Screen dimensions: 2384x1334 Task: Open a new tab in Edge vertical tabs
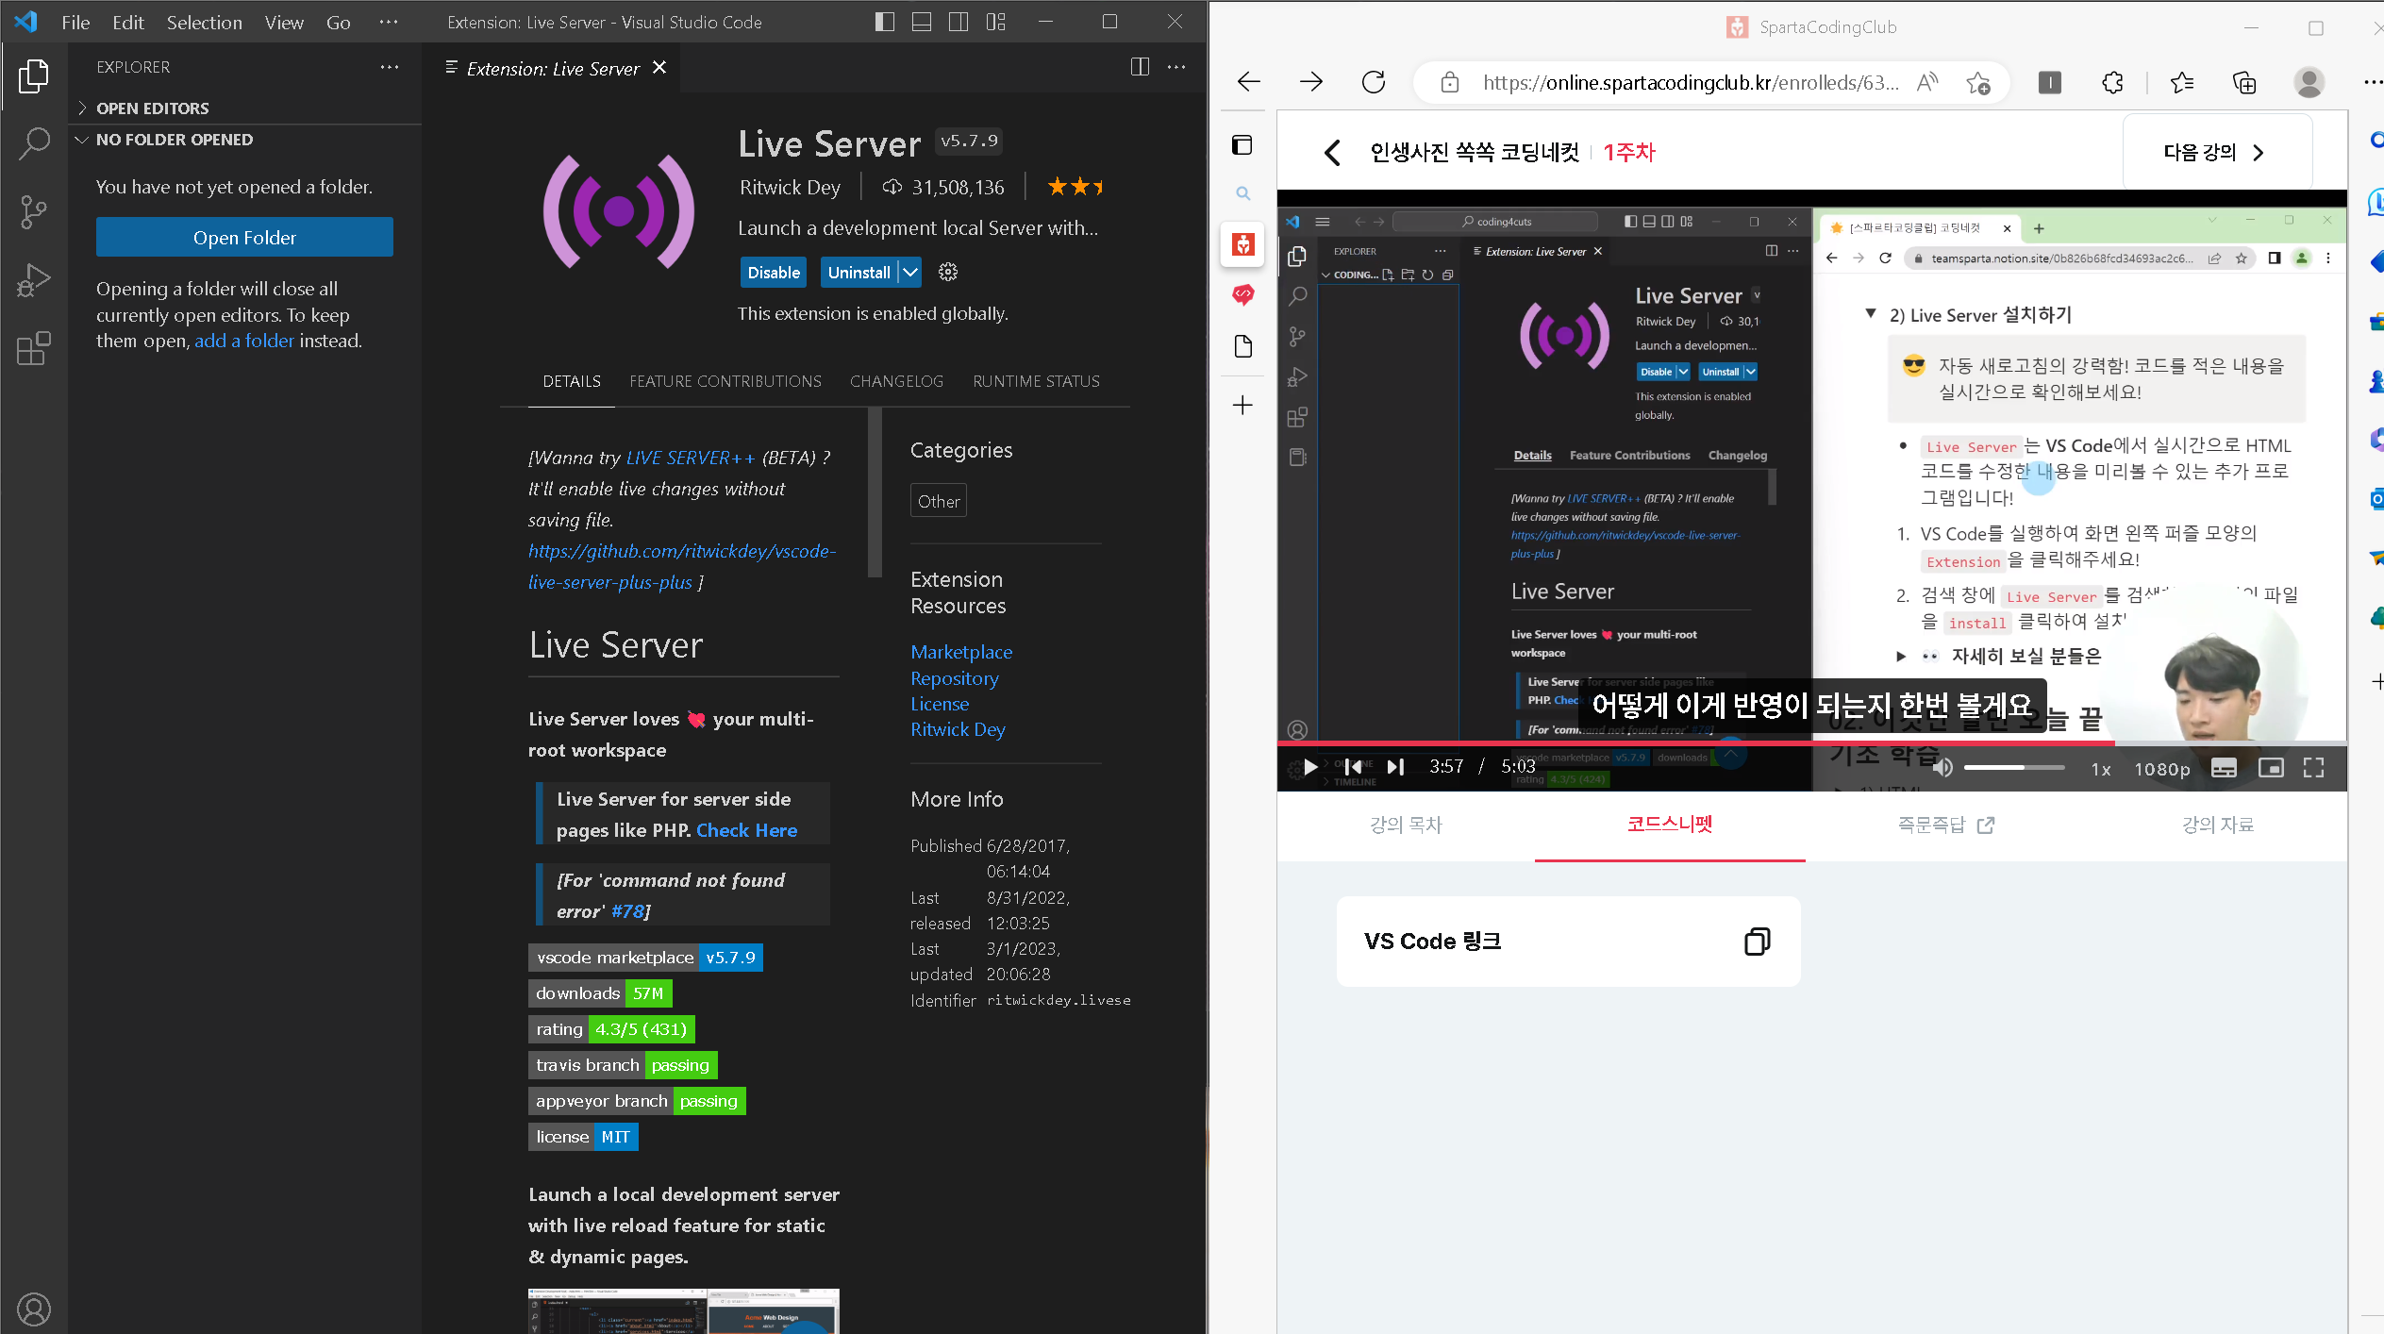click(1242, 406)
